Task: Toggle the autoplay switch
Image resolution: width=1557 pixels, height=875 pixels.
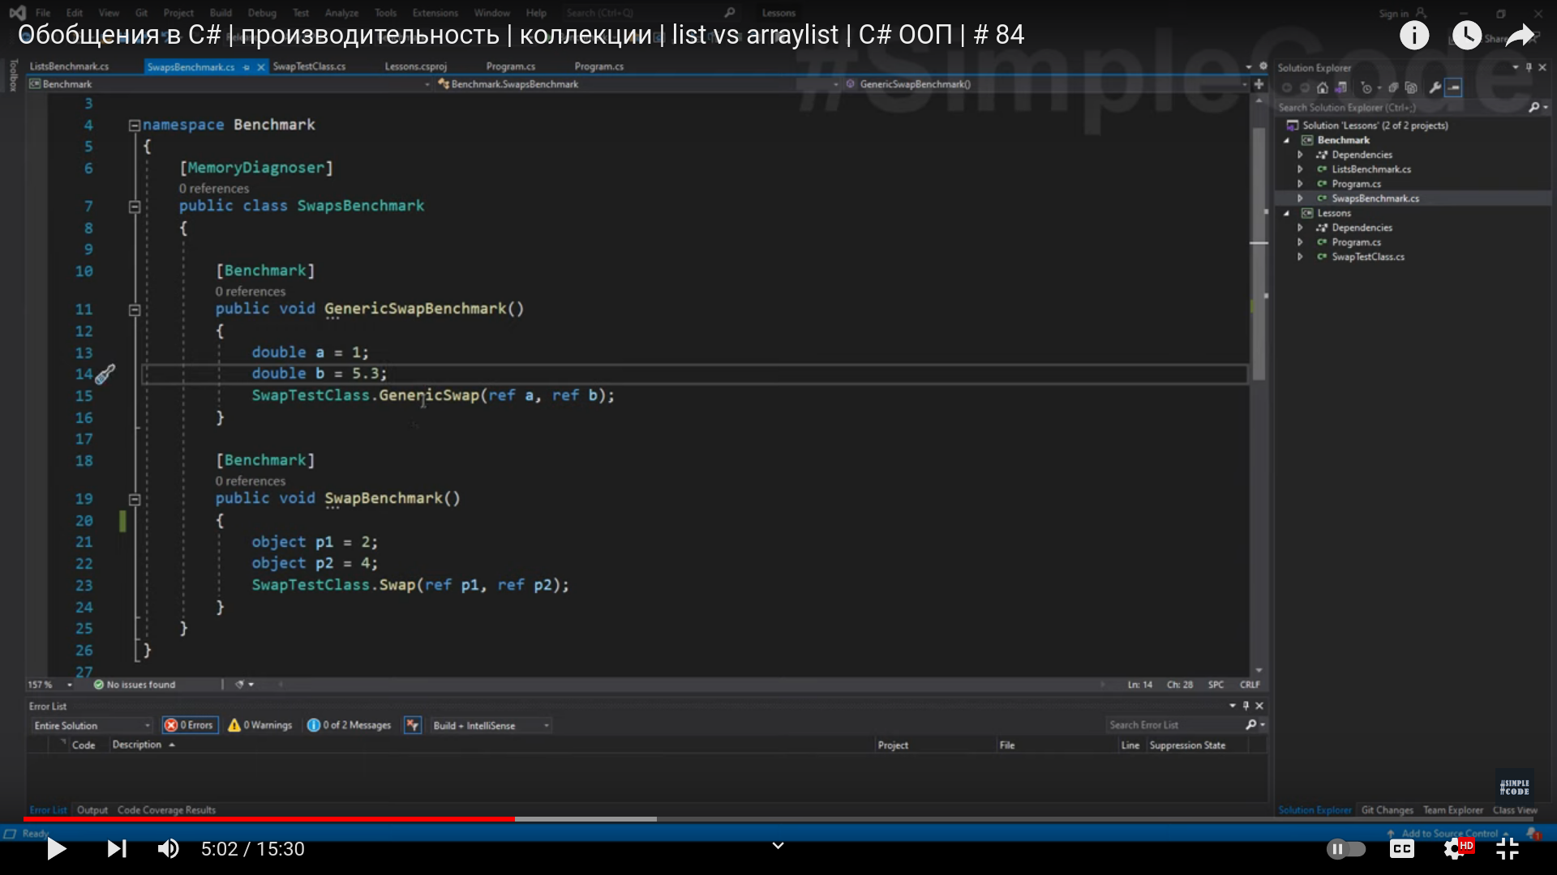Action: [1345, 848]
